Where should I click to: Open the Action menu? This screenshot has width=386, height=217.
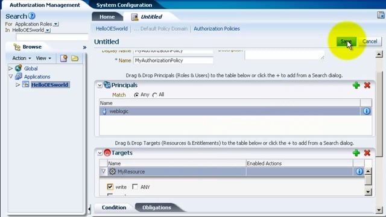click(22, 58)
